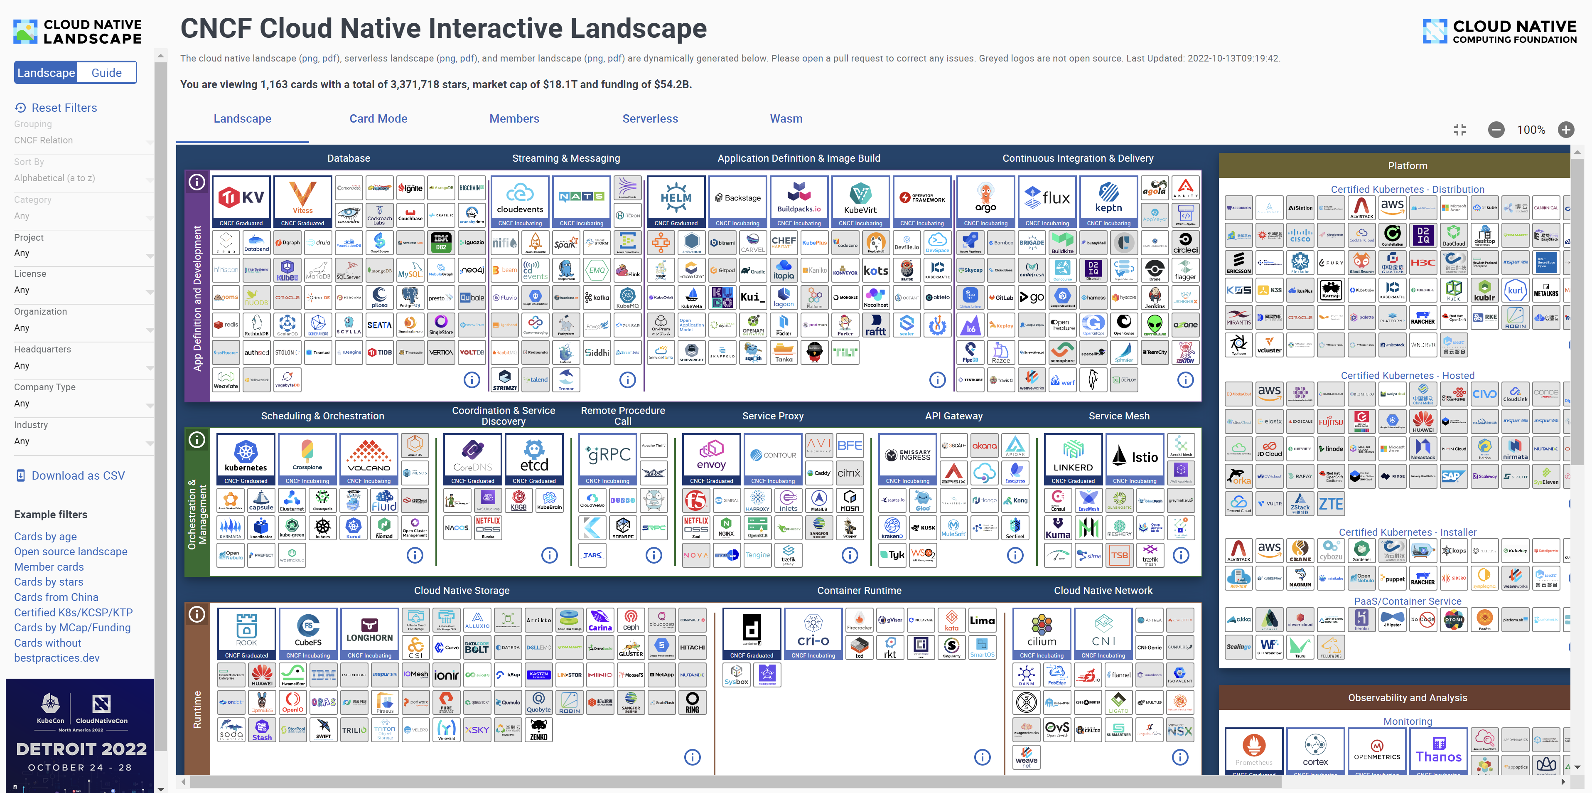This screenshot has width=1592, height=793.
Task: Open the Industry filter dropdown
Action: coord(84,441)
